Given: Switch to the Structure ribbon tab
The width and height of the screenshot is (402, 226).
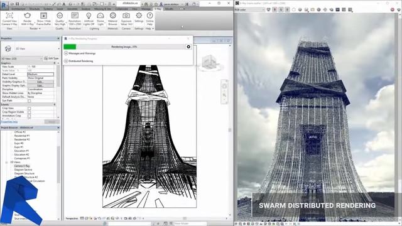Looking at the screenshot, I should coord(35,9).
